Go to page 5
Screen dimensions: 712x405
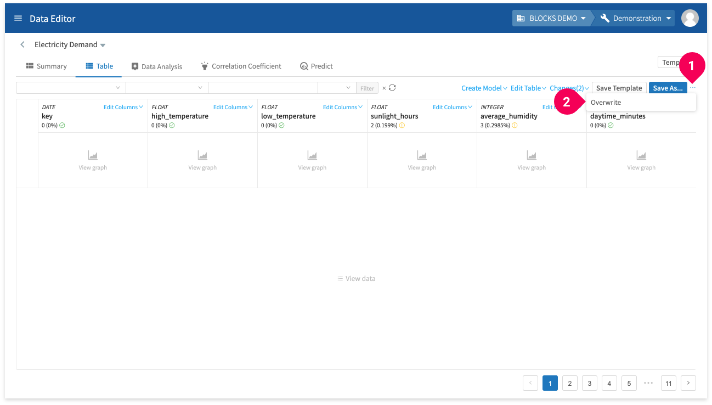(x=629, y=383)
